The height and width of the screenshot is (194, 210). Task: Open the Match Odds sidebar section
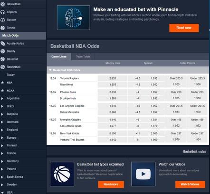(x=23, y=36)
